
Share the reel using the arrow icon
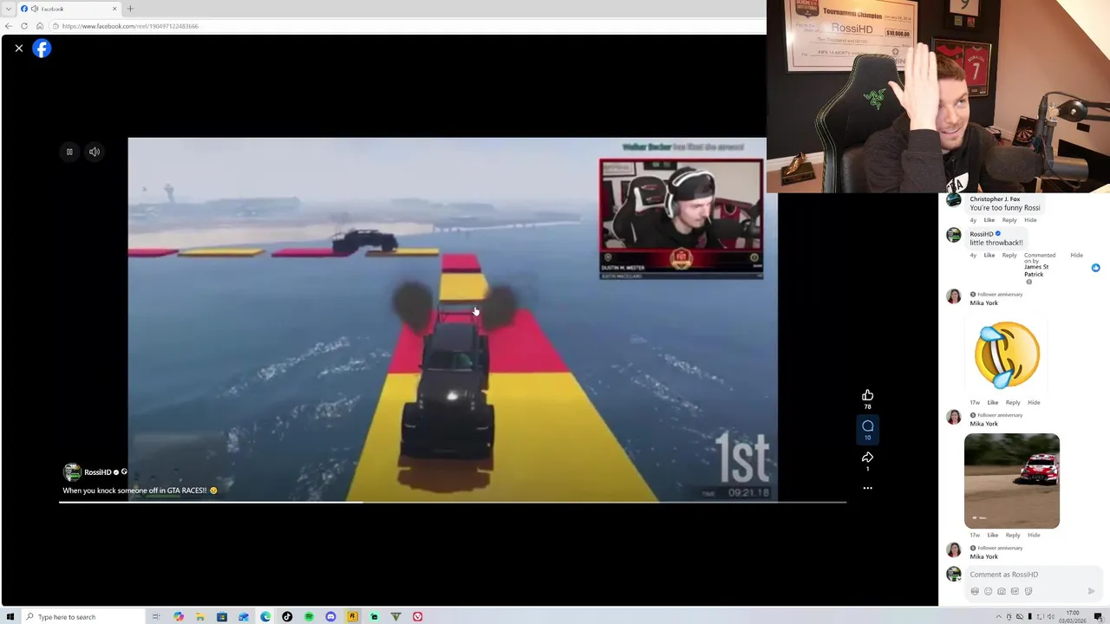click(x=867, y=457)
